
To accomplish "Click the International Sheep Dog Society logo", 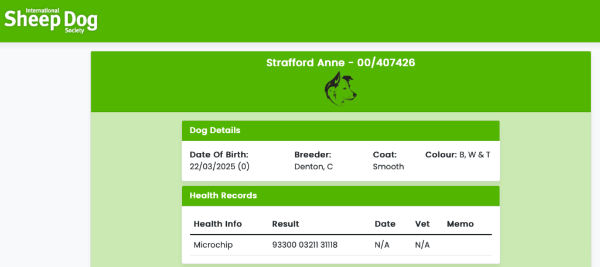I will tap(50, 20).
